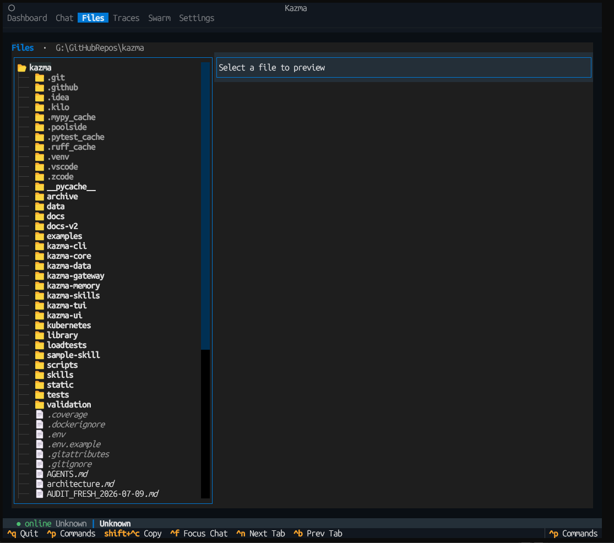The image size is (614, 543).
Task: Click the .gitattributes file icon
Action: click(40, 454)
